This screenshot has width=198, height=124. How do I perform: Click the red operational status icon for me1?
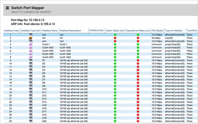tap(138, 41)
